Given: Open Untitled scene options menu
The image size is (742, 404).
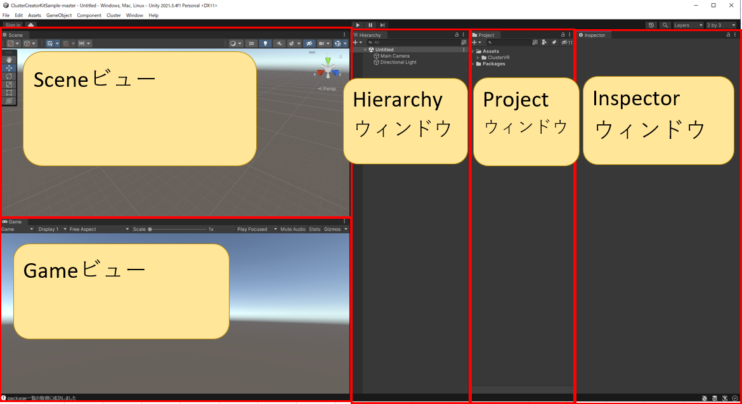Looking at the screenshot, I should click(x=464, y=49).
